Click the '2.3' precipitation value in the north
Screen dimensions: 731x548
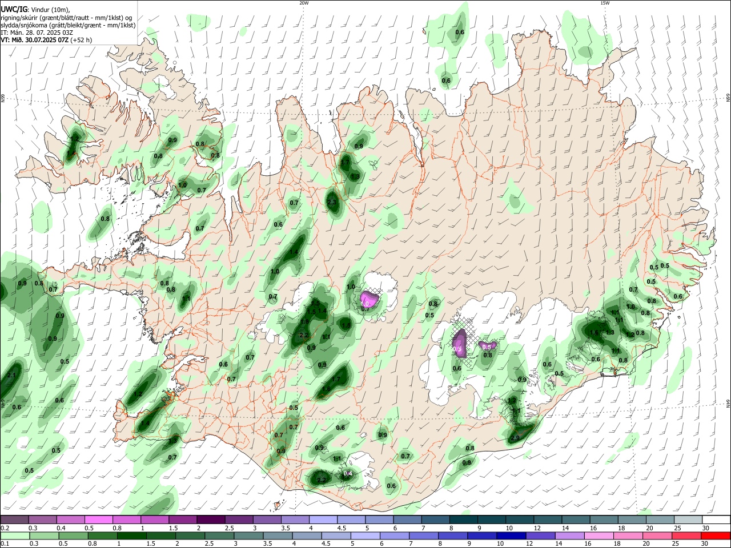(x=332, y=202)
